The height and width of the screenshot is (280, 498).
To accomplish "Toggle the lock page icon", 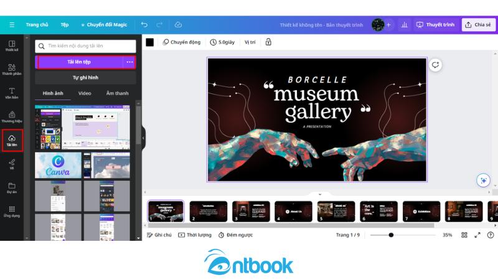I will pyautogui.click(x=268, y=42).
